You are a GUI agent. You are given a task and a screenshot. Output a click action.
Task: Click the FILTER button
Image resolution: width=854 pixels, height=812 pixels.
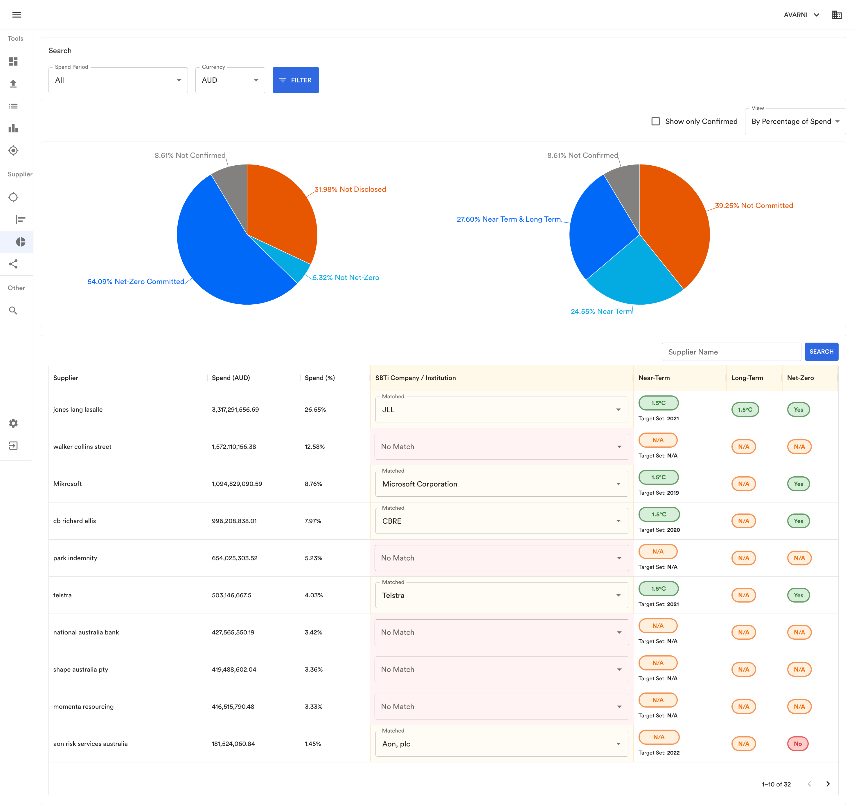pos(296,80)
